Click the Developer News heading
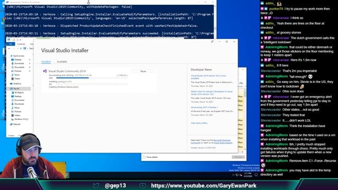This screenshot has width=338, height=190. [x=201, y=70]
